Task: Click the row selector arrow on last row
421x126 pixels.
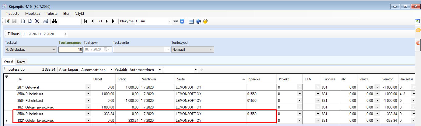Action: pos(7,120)
